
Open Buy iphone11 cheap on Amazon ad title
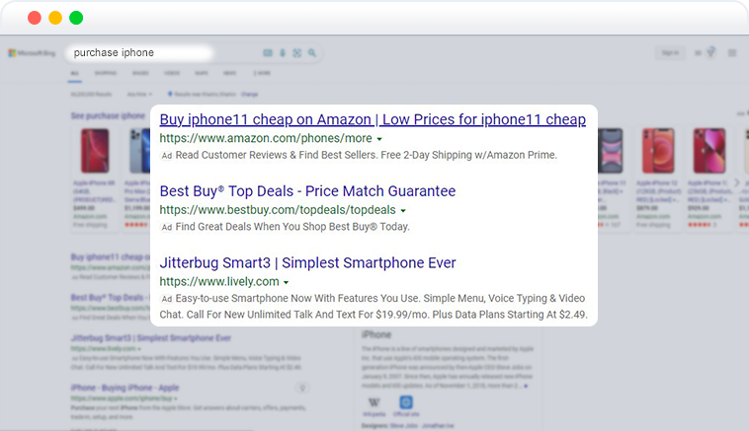[373, 119]
